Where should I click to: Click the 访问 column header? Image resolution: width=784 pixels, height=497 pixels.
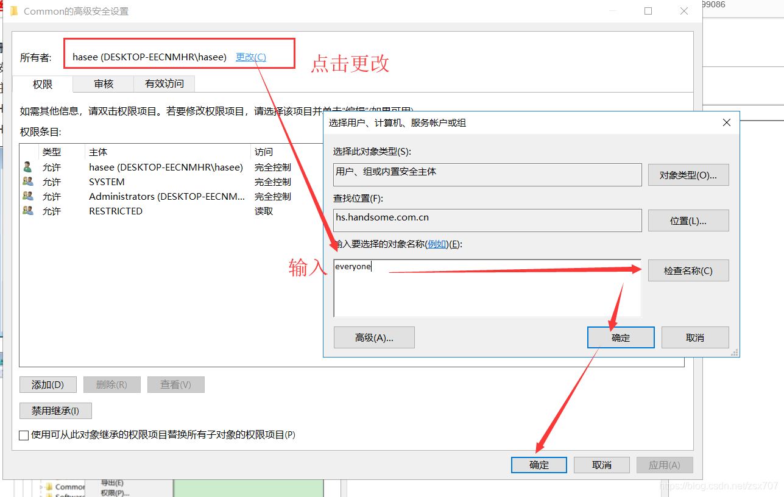(264, 152)
